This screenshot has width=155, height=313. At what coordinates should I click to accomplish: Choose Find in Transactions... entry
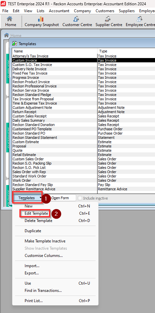[x=55, y=291]
